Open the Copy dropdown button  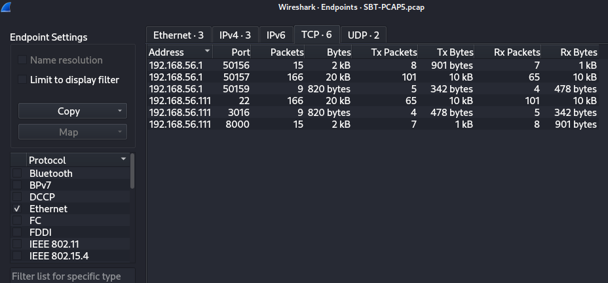(73, 111)
